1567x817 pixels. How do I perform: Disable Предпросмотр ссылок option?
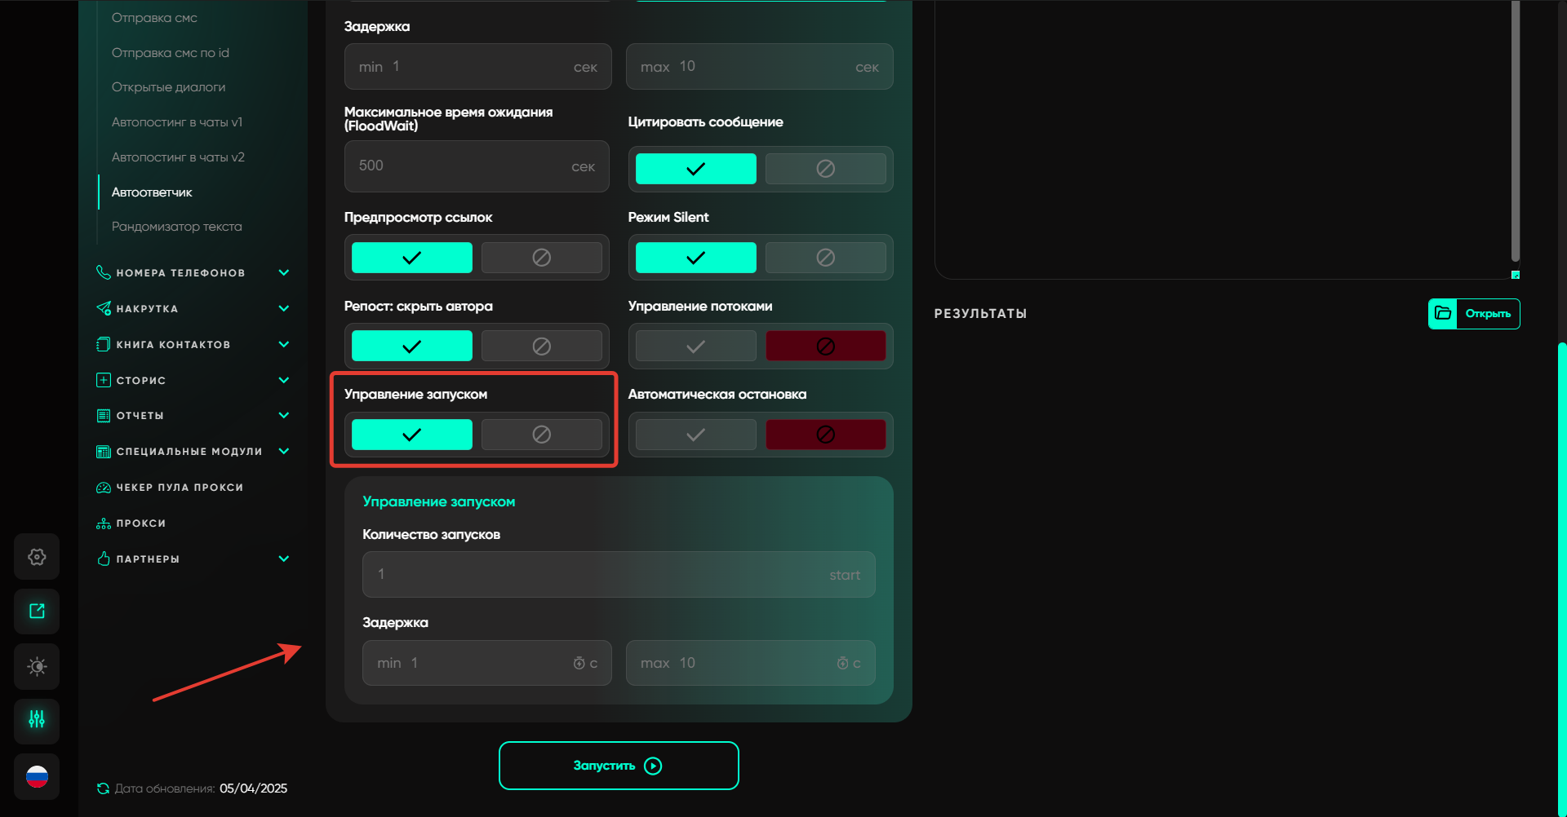click(541, 258)
